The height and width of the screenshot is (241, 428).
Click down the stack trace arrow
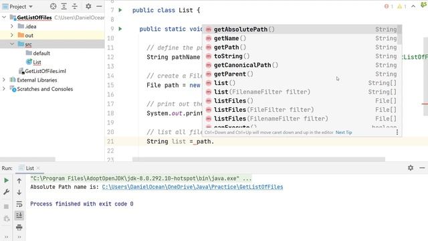(19, 192)
